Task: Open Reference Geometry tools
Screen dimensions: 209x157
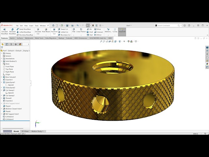Action: (x=108, y=30)
